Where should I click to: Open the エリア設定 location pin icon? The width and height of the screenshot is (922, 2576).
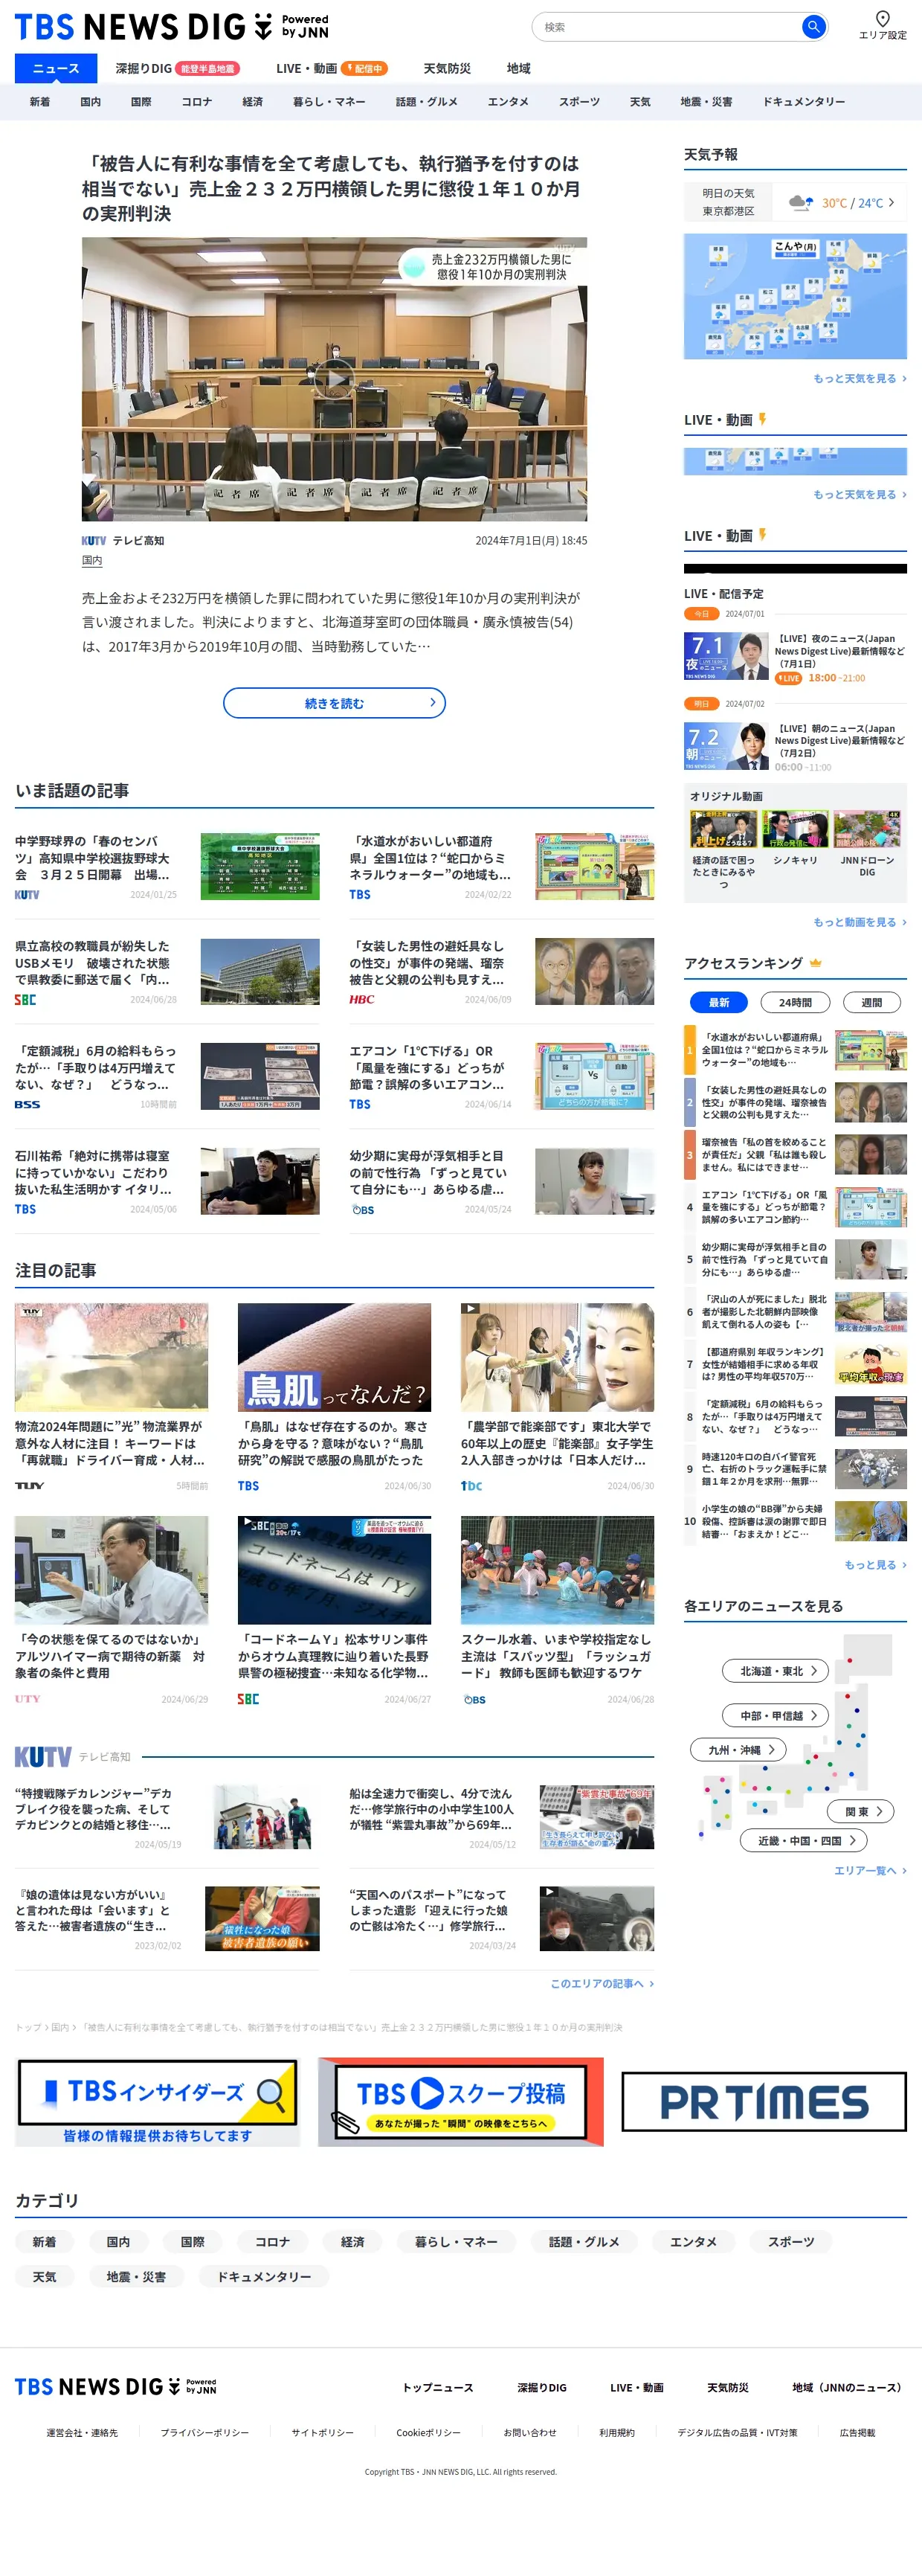click(x=882, y=19)
